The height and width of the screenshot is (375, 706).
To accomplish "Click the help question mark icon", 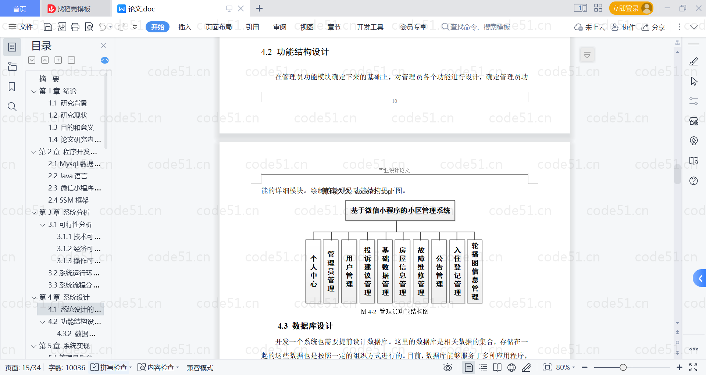I will click(x=694, y=181).
